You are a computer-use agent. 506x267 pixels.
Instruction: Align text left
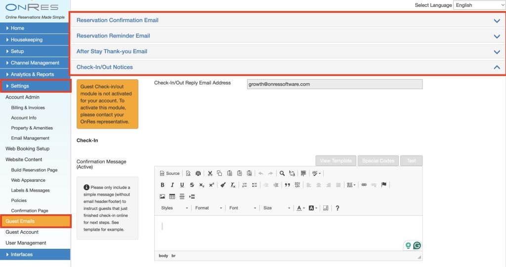[308, 185]
